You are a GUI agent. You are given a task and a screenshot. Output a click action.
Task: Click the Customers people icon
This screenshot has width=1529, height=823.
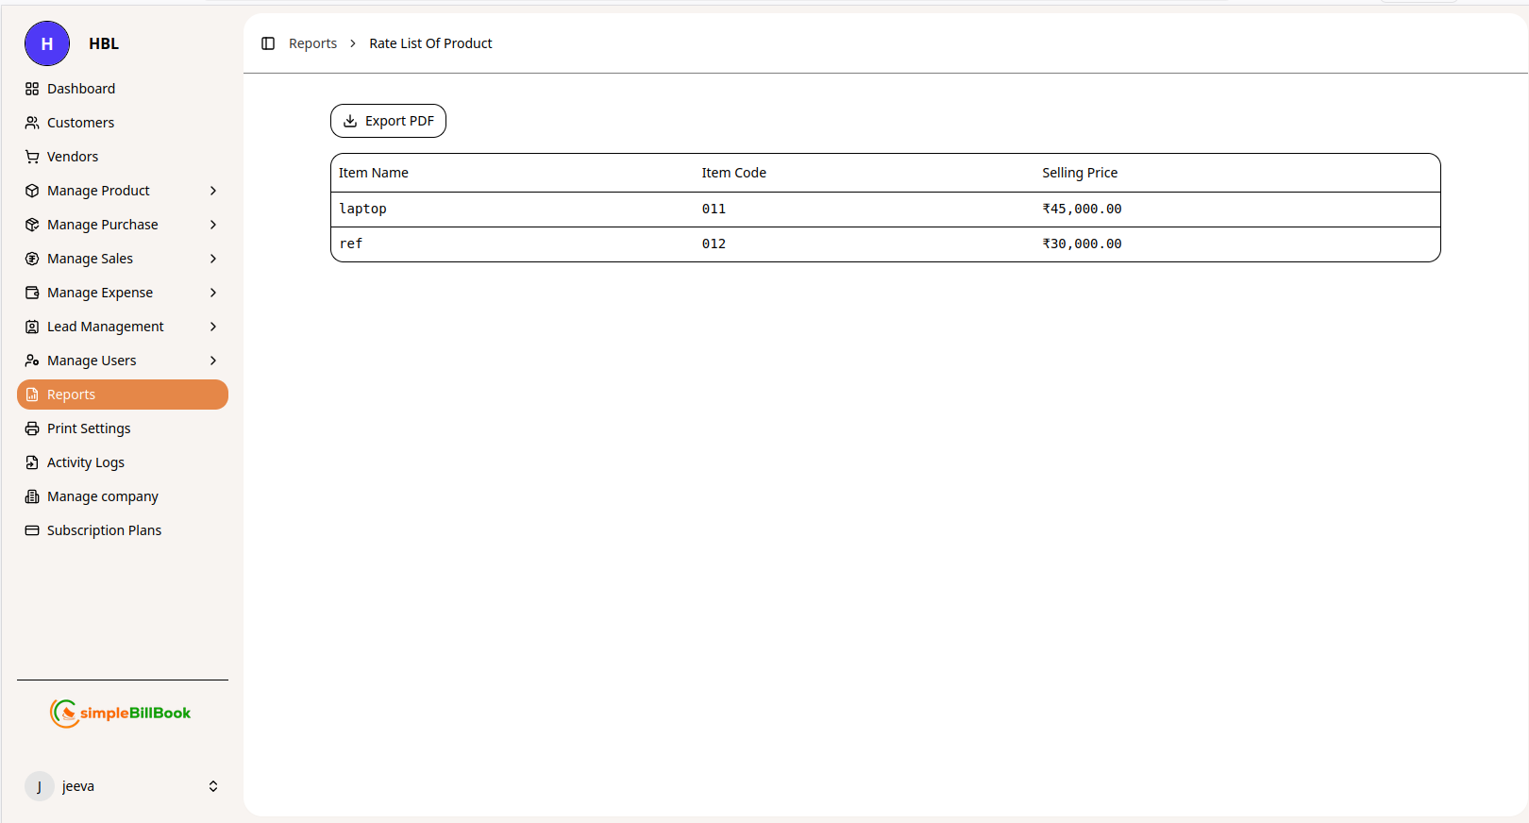pos(32,123)
